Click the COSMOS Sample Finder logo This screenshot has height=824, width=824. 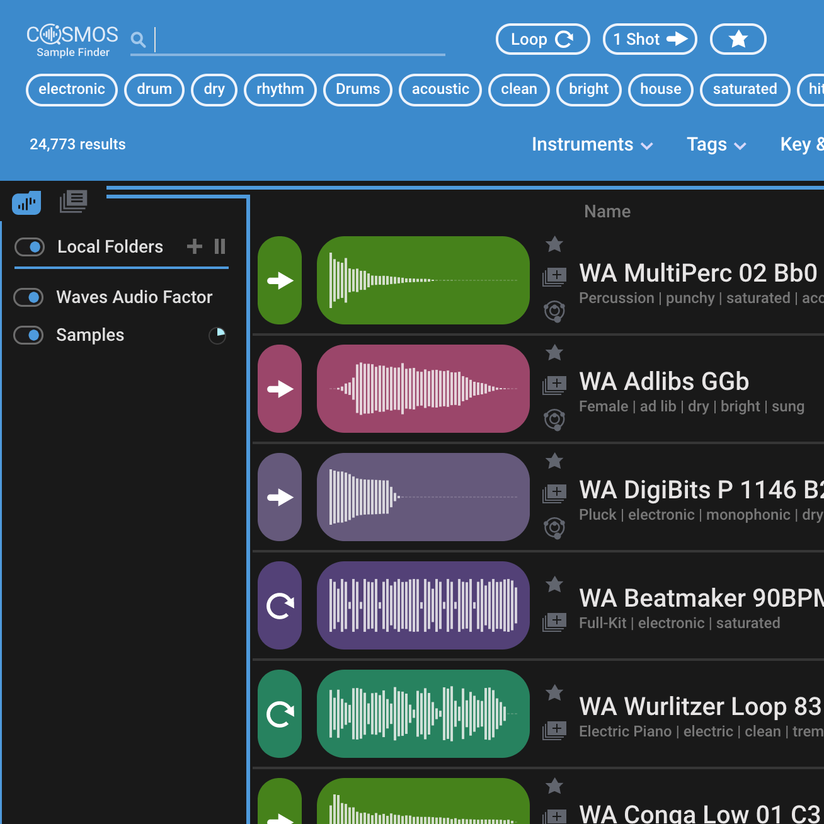[72, 40]
